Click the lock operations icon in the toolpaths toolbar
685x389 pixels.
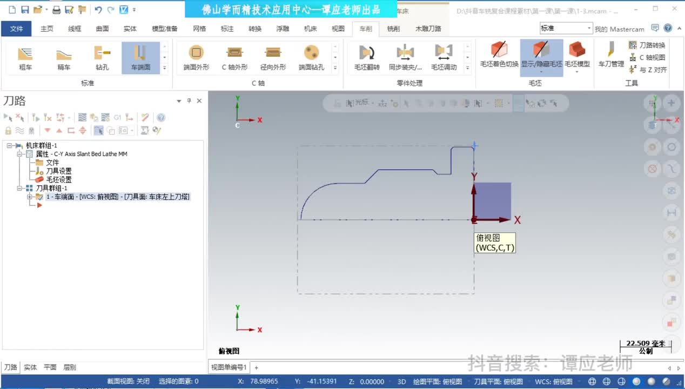8,130
